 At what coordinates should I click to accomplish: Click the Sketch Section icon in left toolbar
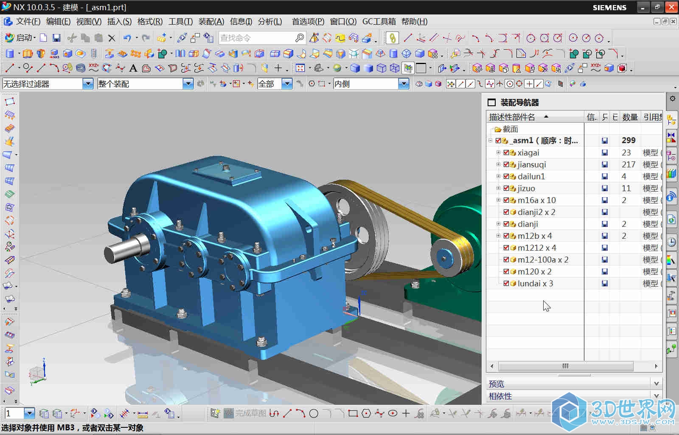(x=10, y=102)
